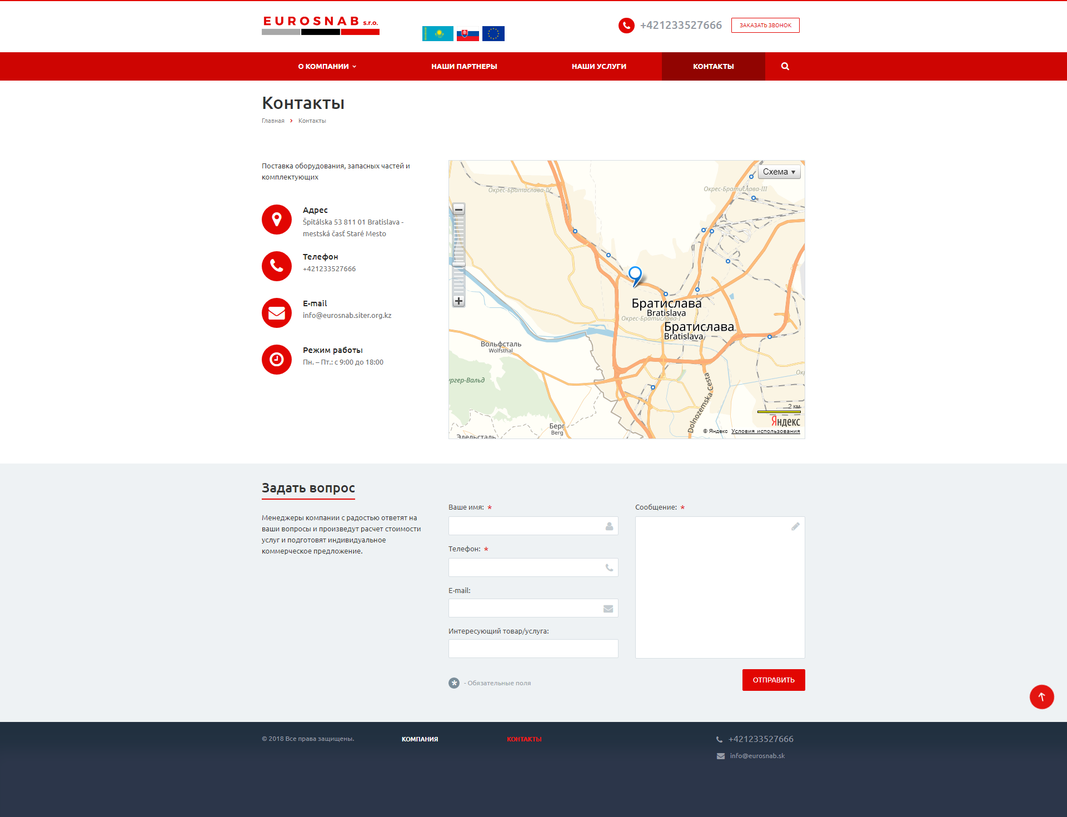This screenshot has height=817, width=1067.
Task: Click the map zoom level slider
Action: tap(458, 264)
